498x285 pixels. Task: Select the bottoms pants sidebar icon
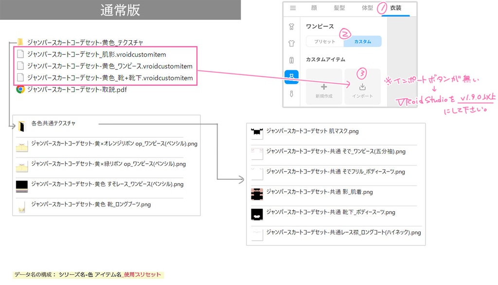pos(292,60)
